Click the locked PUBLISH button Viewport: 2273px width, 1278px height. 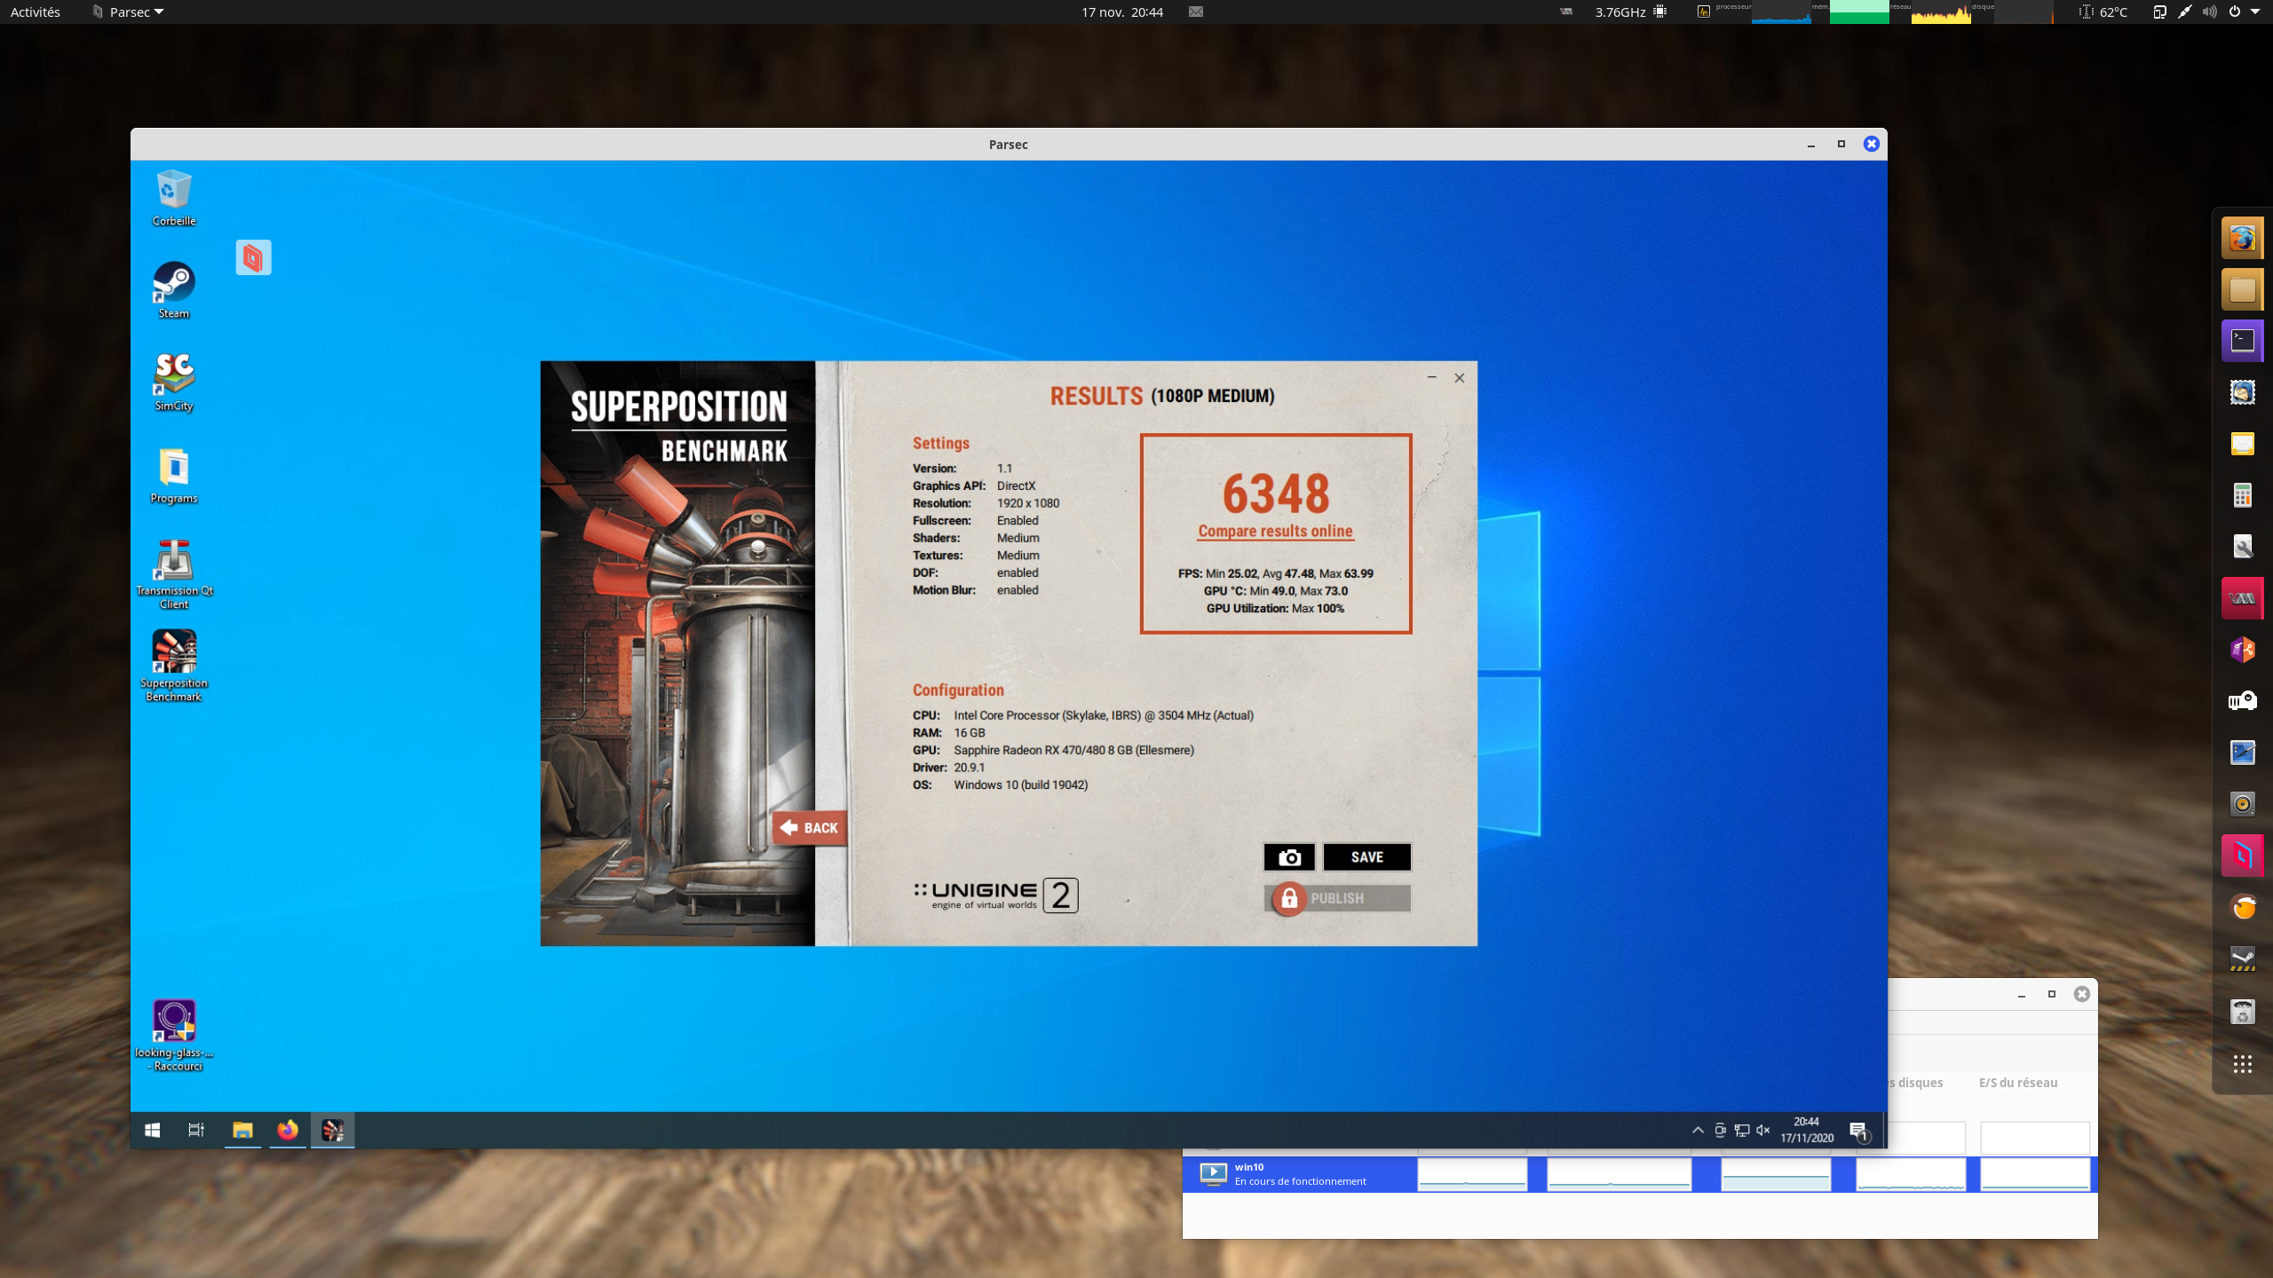tap(1337, 898)
